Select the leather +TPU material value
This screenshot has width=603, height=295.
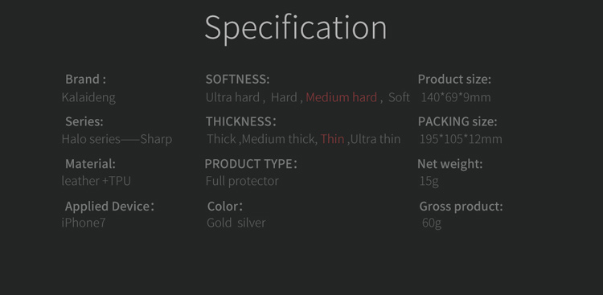pyautogui.click(x=96, y=181)
